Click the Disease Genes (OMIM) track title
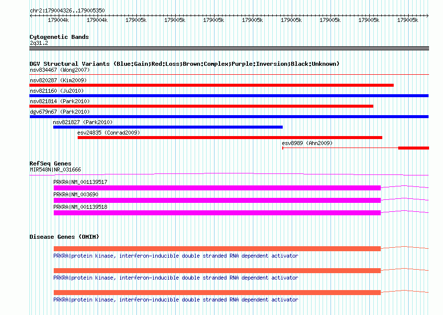This screenshot has height=315, width=443. point(64,237)
